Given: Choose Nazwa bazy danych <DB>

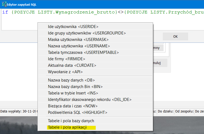Looking at the screenshot, I should 95,80.
